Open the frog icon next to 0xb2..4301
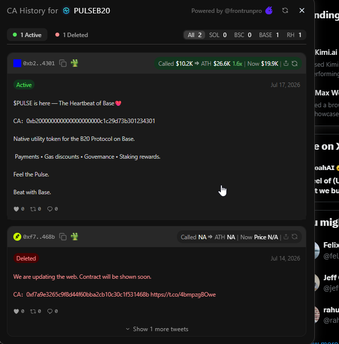The width and height of the screenshot is (339, 344). click(75, 63)
